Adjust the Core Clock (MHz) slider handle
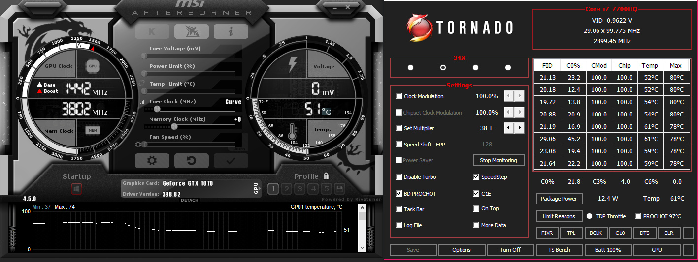 coord(157,109)
